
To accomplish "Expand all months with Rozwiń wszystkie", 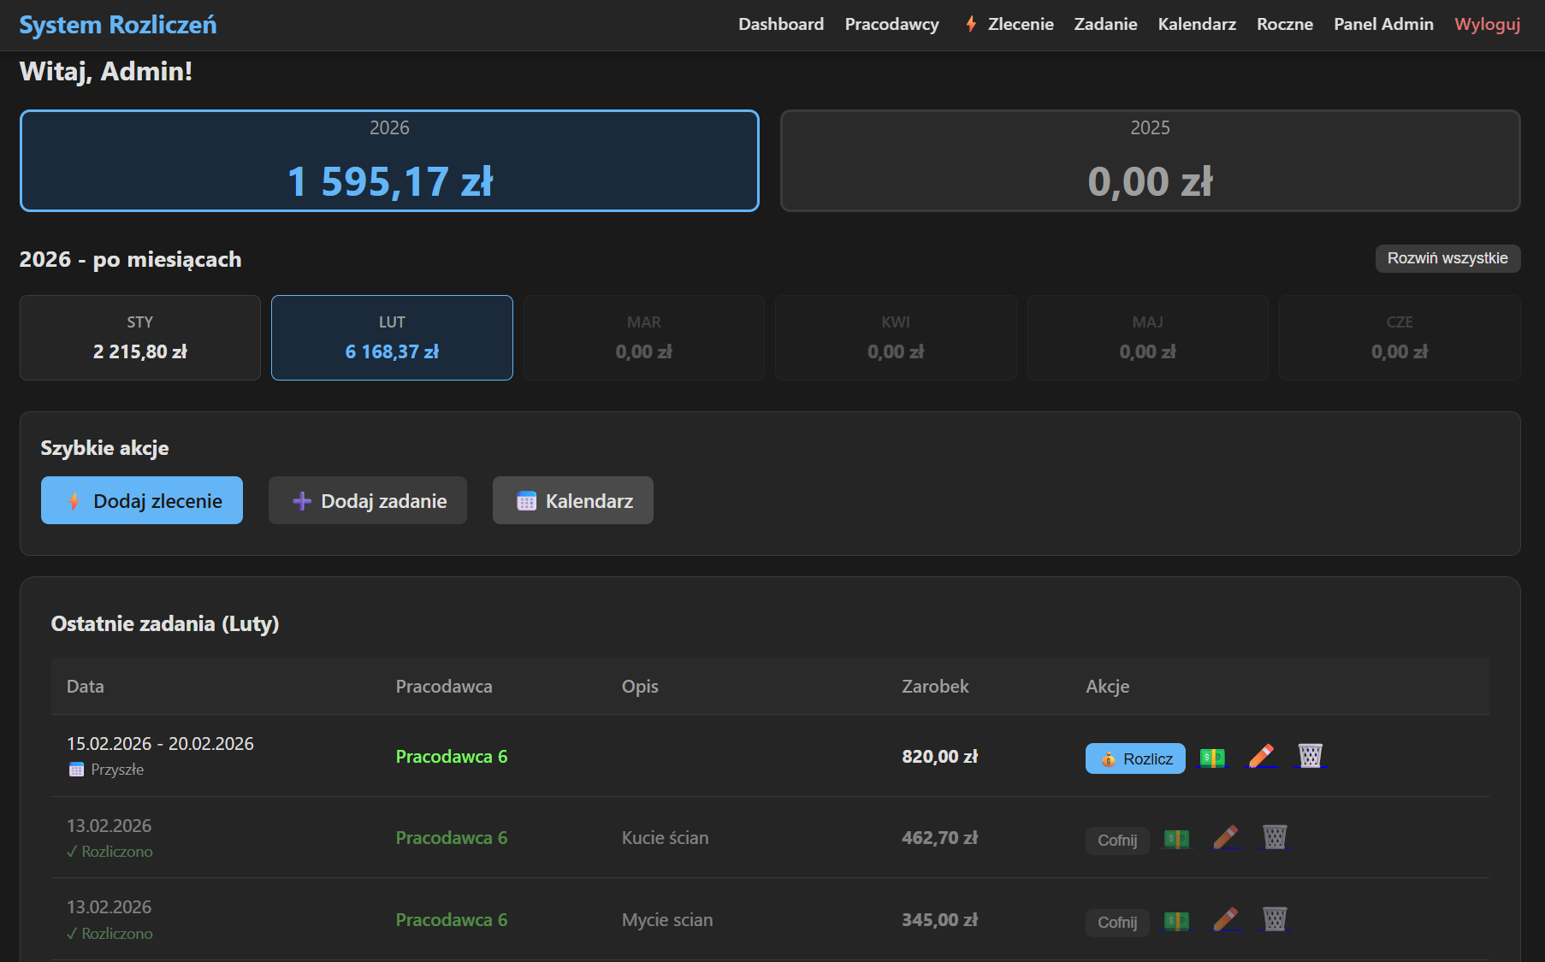I will pyautogui.click(x=1447, y=258).
